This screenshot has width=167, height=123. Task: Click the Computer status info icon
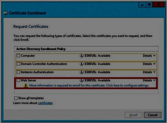[x=81, y=56]
